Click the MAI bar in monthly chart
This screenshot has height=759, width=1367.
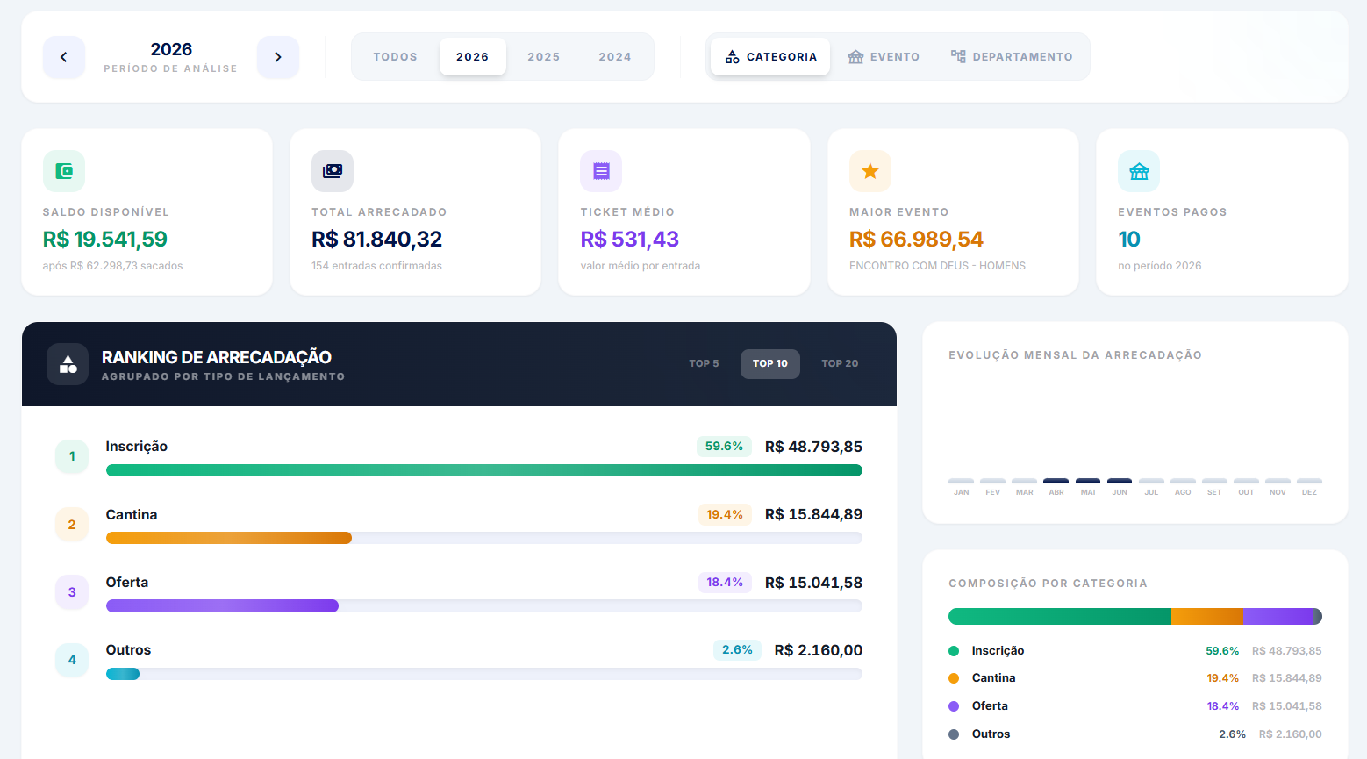1088,481
